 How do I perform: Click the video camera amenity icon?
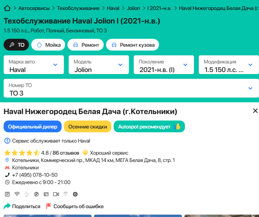[x=56, y=194]
